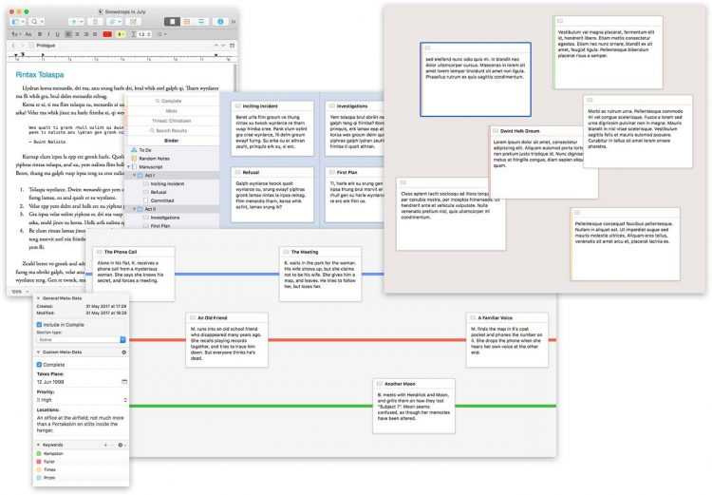Toggle the editor split view button
This screenshot has height=495, width=712.
click(x=232, y=46)
